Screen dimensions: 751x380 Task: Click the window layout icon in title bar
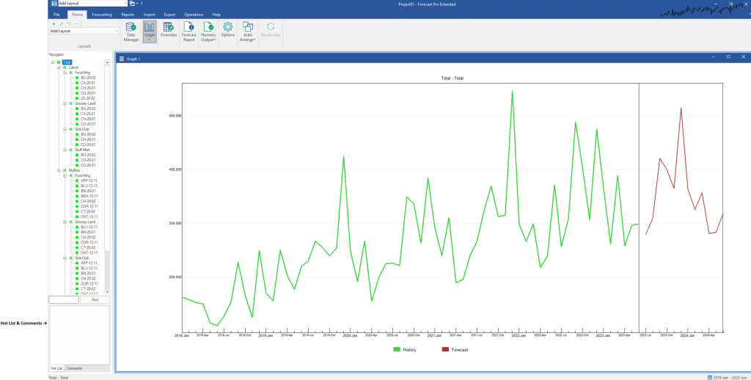132,4
